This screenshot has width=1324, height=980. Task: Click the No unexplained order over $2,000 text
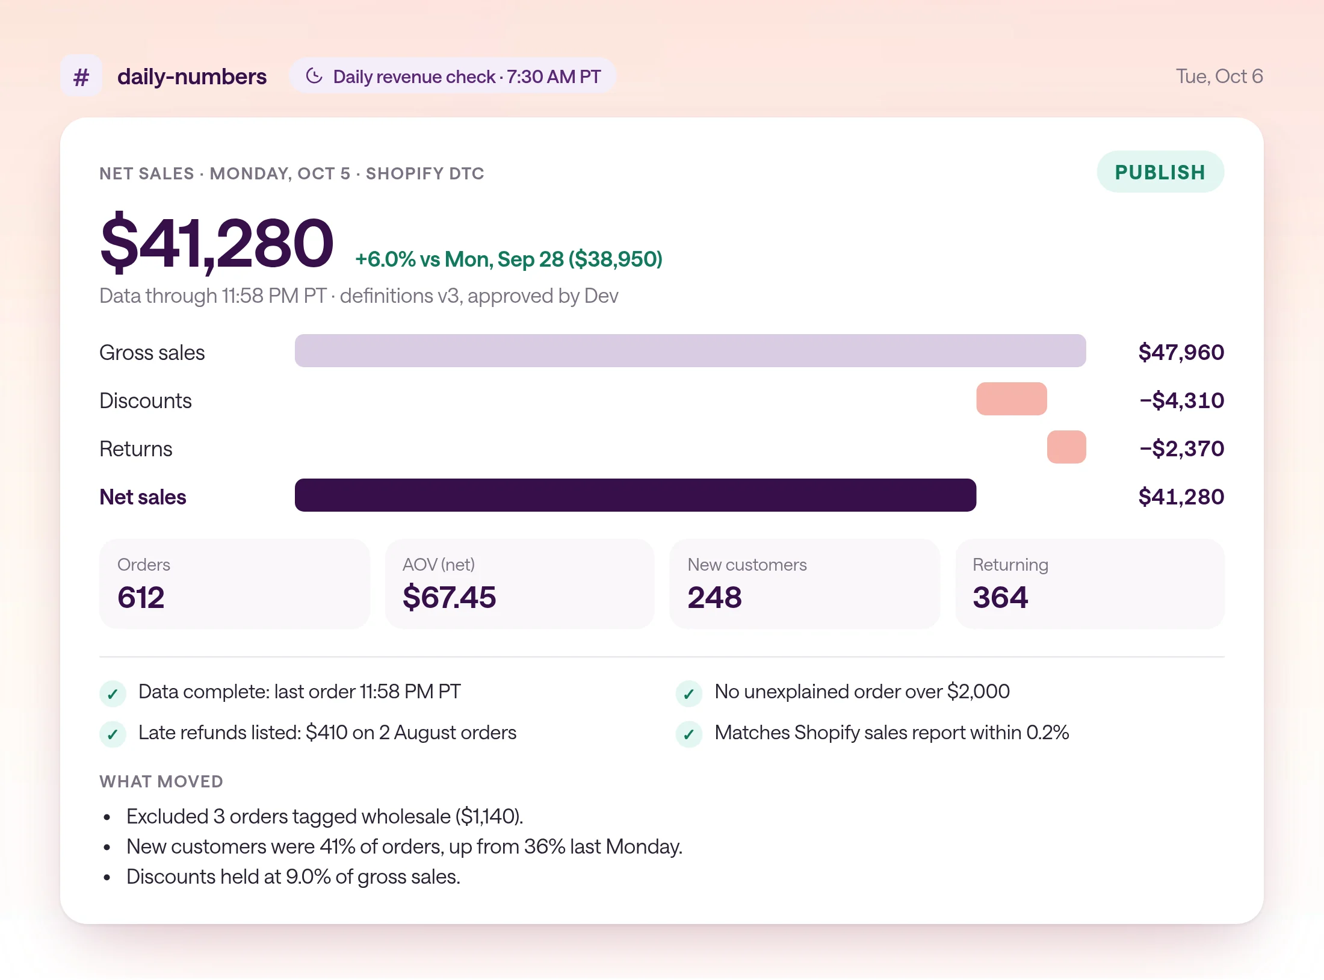(862, 692)
